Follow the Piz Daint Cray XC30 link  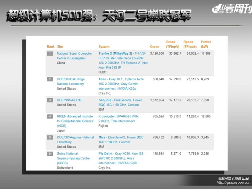(121, 158)
